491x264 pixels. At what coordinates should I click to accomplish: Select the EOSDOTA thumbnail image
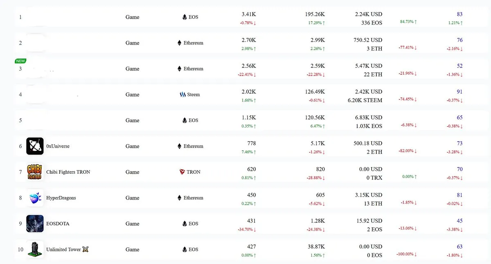35,224
